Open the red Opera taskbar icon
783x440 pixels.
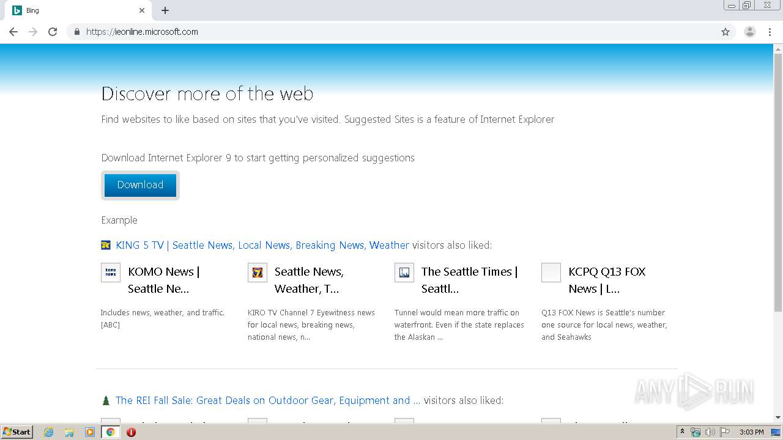[131, 432]
